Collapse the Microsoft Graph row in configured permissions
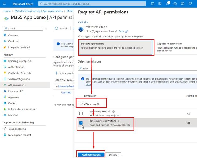 [x=57, y=86]
